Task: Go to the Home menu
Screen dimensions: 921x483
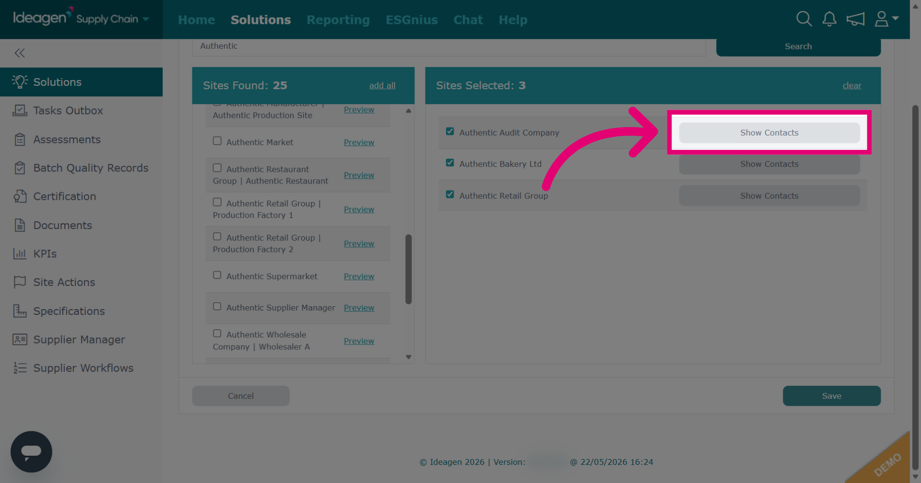Action: click(197, 20)
